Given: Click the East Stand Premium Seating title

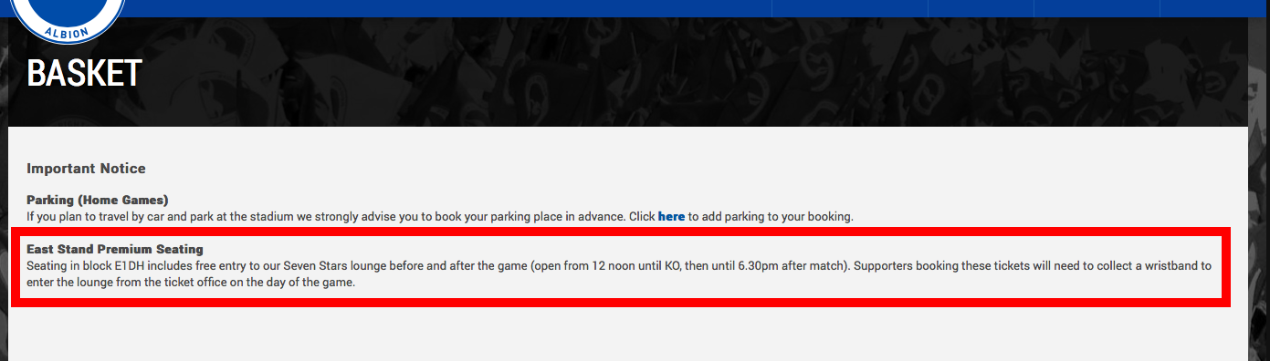Looking at the screenshot, I should (x=115, y=249).
